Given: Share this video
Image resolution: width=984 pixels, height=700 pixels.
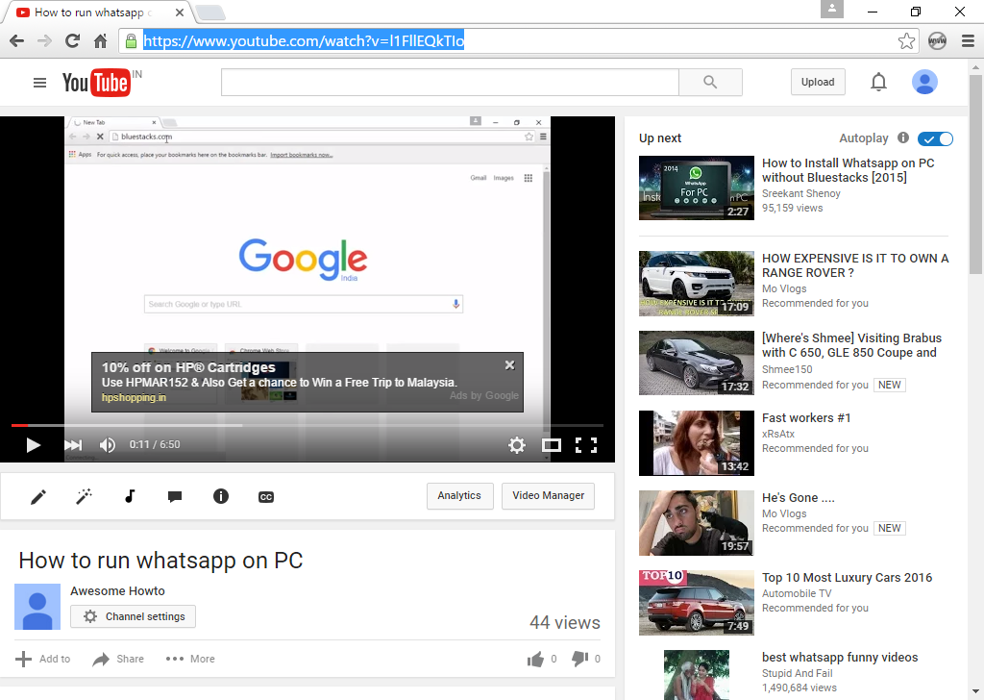Looking at the screenshot, I should tap(118, 659).
